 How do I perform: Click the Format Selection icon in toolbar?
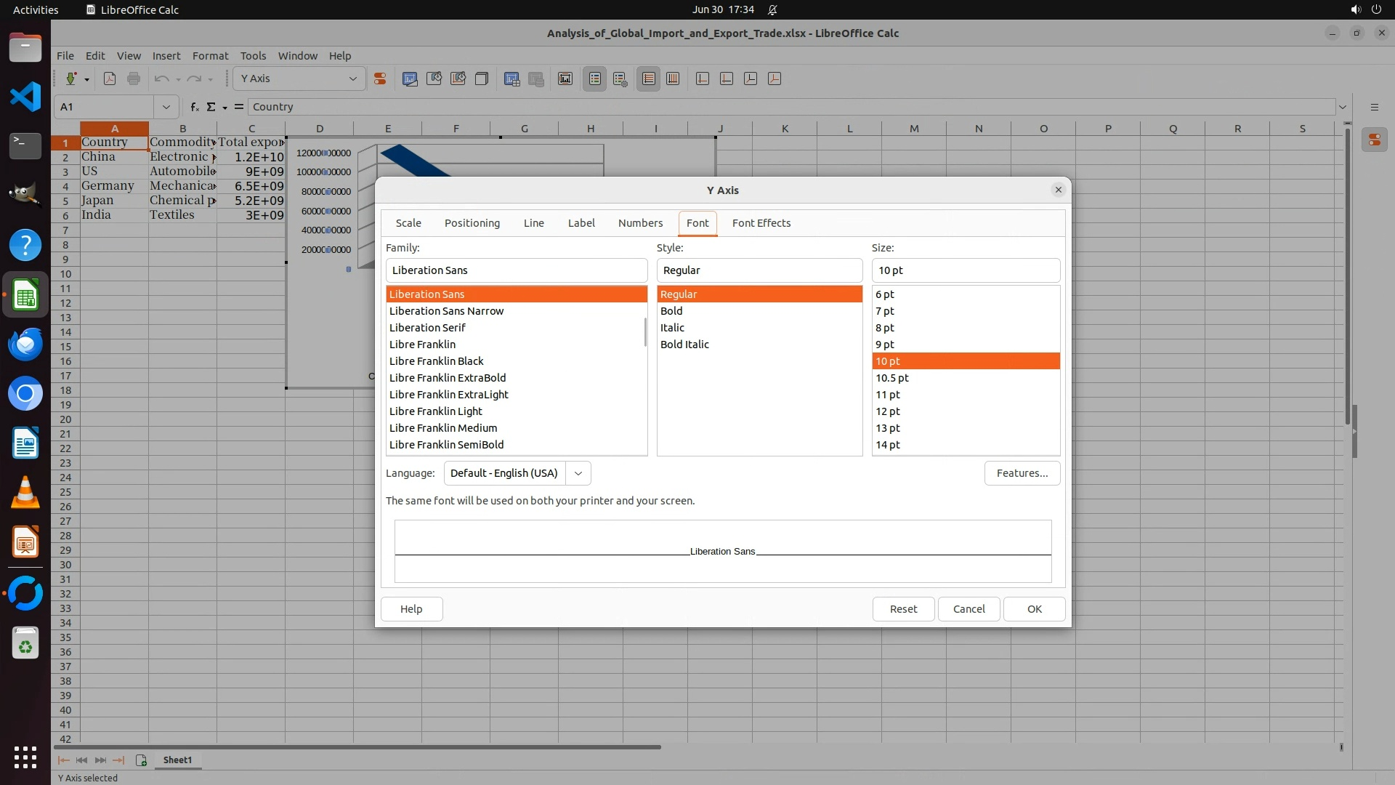[x=379, y=78]
